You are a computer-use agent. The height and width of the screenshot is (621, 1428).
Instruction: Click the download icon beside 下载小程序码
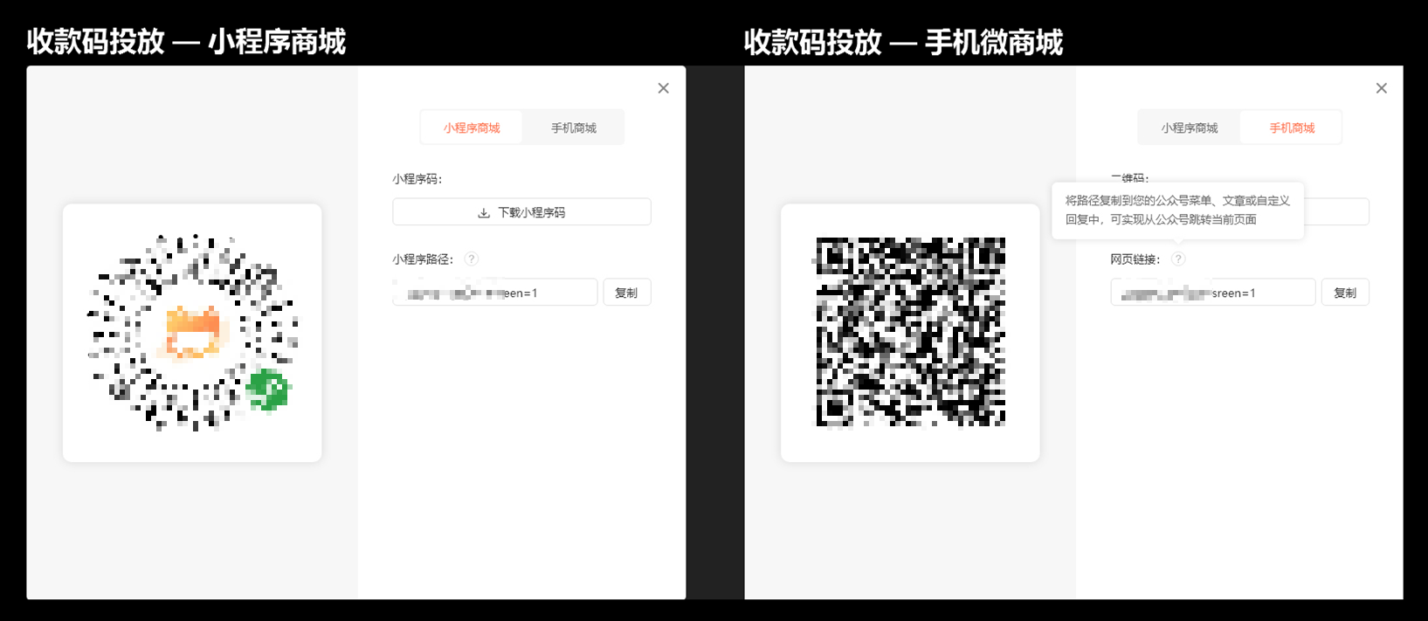coord(484,213)
